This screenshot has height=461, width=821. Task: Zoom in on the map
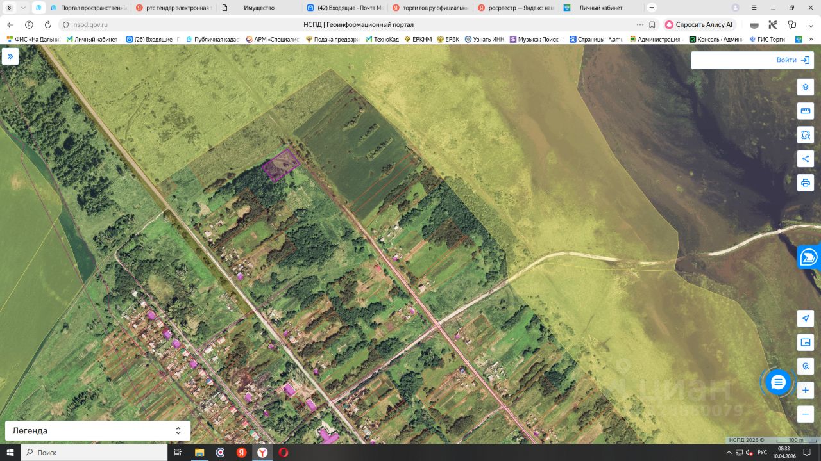[806, 390]
